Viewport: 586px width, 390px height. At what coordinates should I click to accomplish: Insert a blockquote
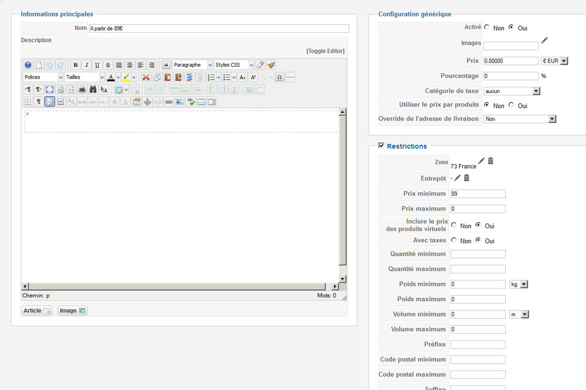pos(166,65)
